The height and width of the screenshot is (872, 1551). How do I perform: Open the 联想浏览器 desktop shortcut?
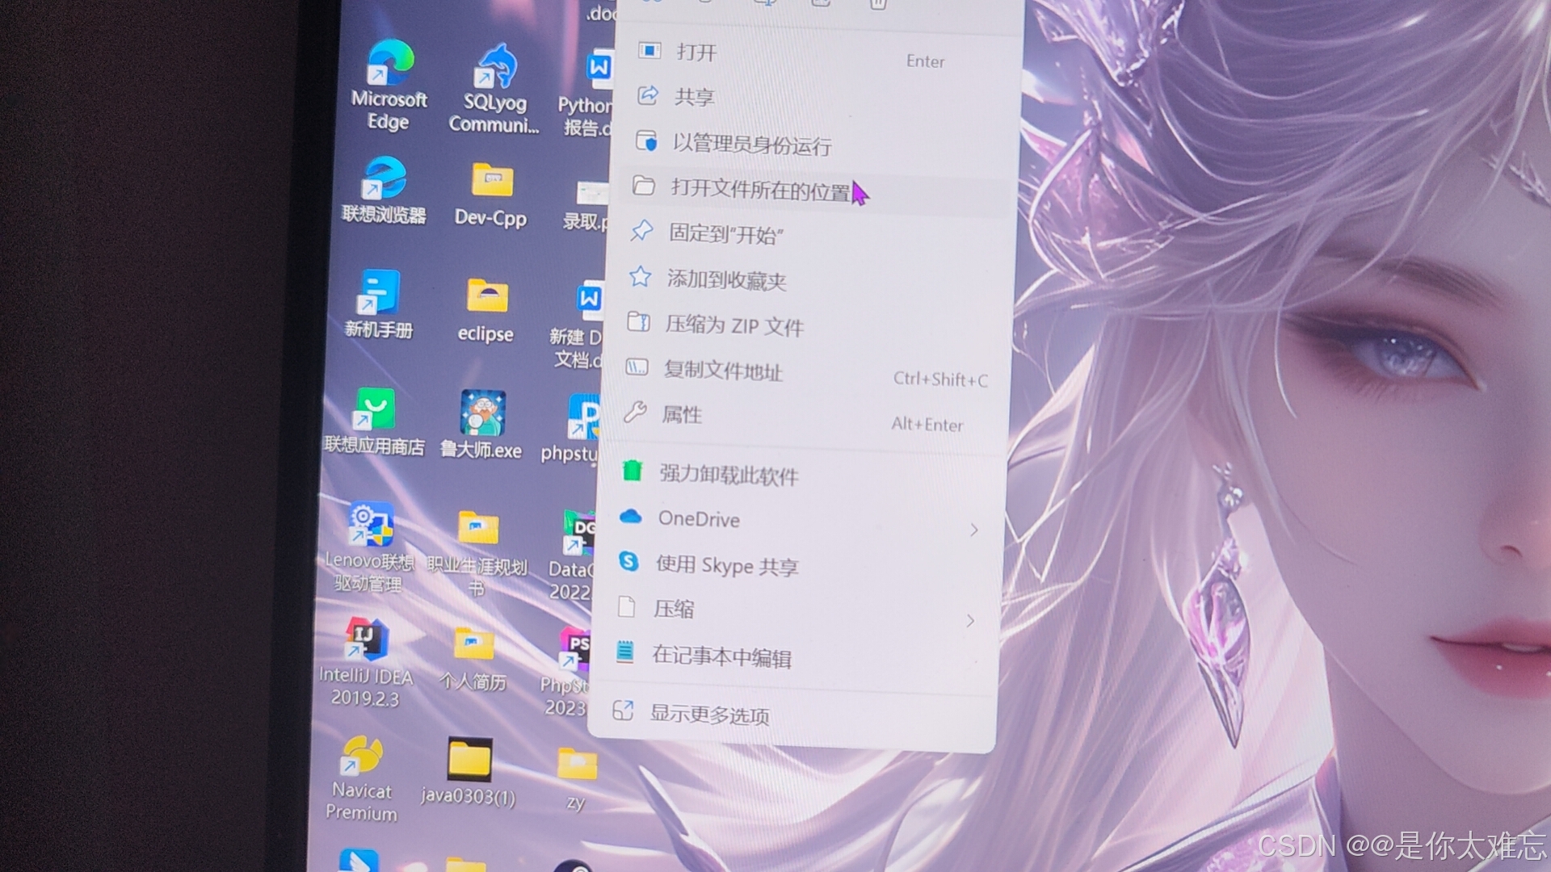pyautogui.click(x=385, y=179)
